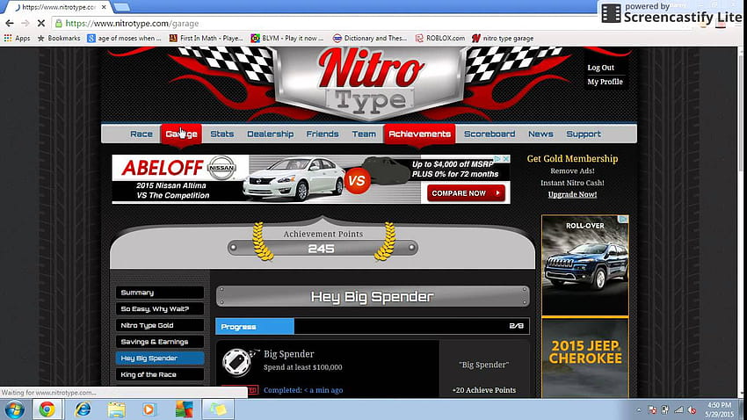
Task: Open the Apps bookmarks shortcut
Action: pyautogui.click(x=18, y=38)
